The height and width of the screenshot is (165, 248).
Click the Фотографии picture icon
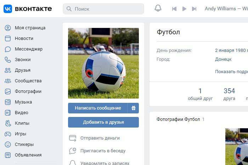8,92
